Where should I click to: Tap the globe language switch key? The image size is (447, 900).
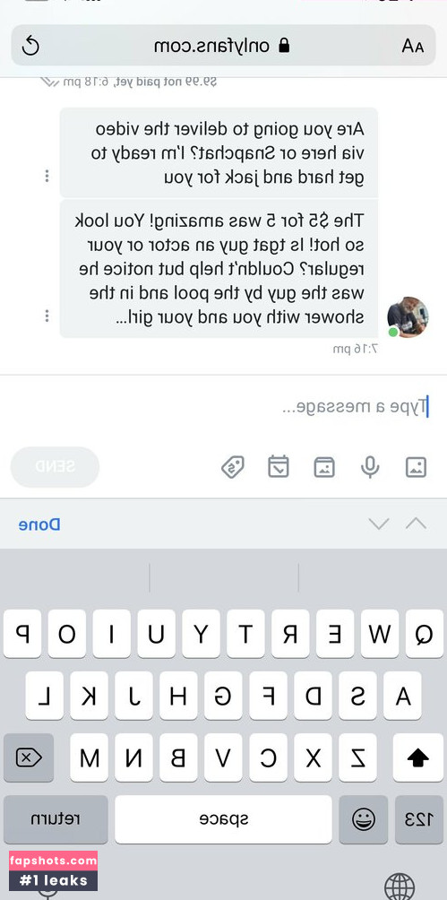(400, 886)
